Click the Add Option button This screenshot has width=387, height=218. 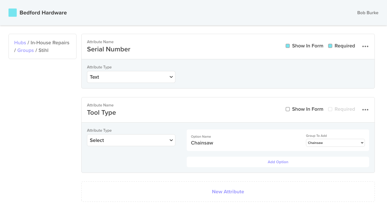tap(278, 162)
